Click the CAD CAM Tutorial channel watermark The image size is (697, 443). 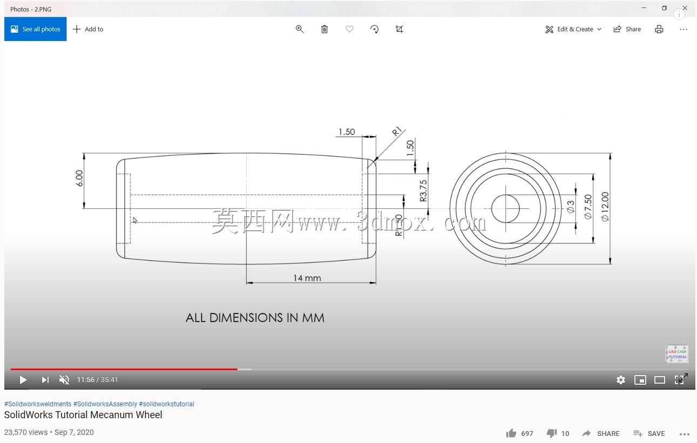[677, 354]
